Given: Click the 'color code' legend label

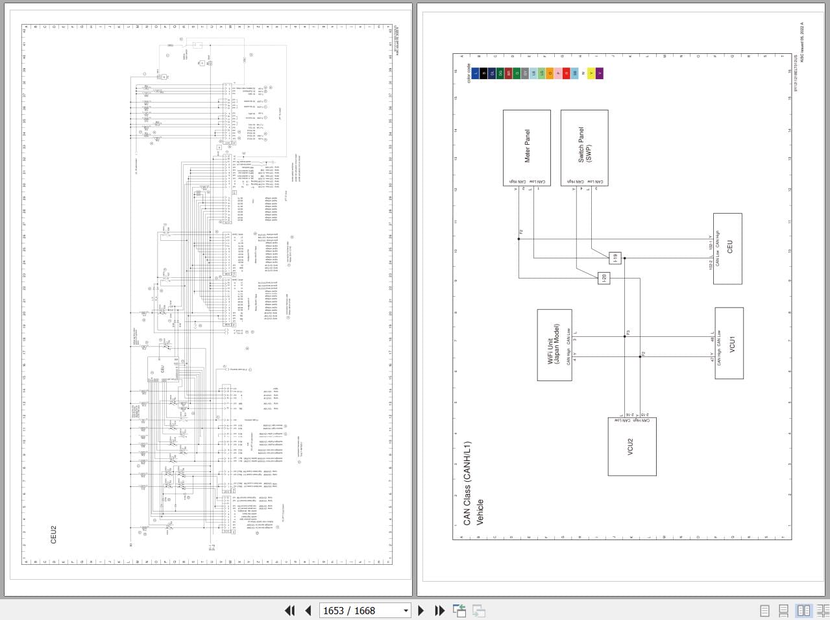Looking at the screenshot, I should [x=469, y=73].
